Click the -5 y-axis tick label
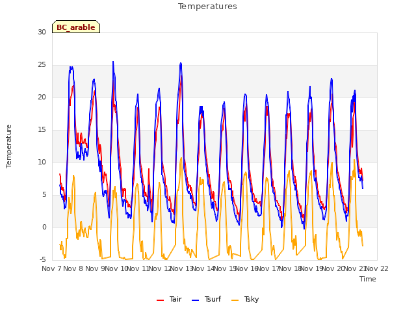The image size is (416, 312). [x=43, y=259]
